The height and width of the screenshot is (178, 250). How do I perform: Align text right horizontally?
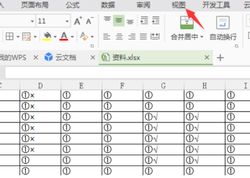click(132, 36)
